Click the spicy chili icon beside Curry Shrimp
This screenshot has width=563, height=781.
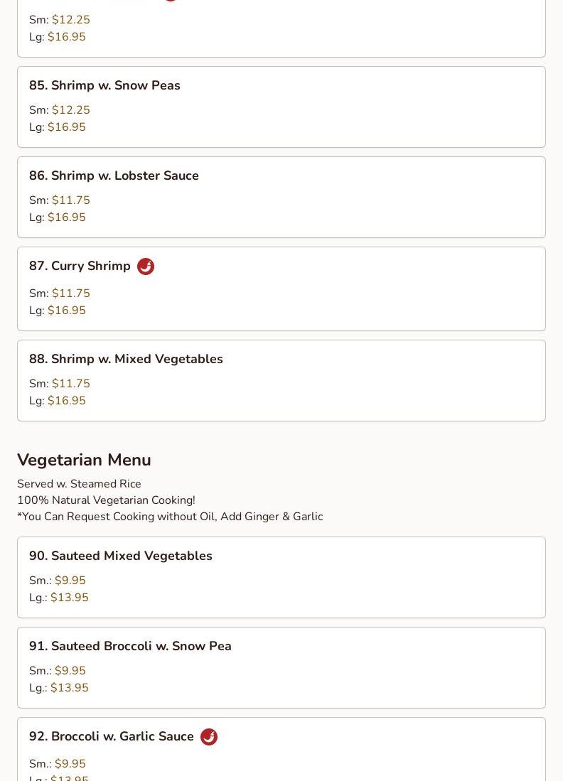[146, 266]
